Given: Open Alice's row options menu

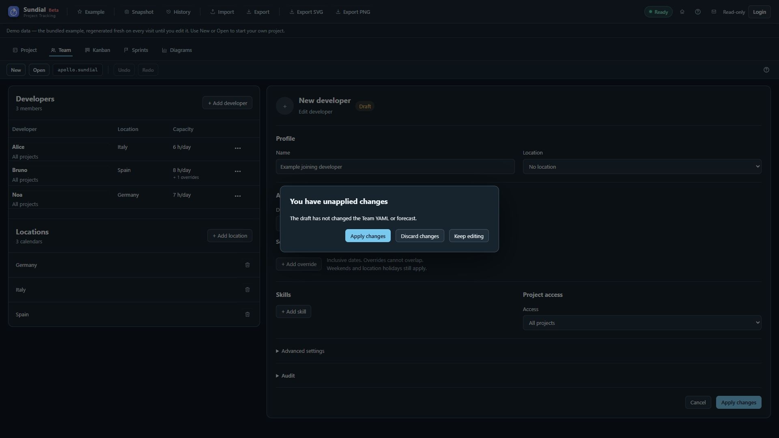Looking at the screenshot, I should [238, 148].
